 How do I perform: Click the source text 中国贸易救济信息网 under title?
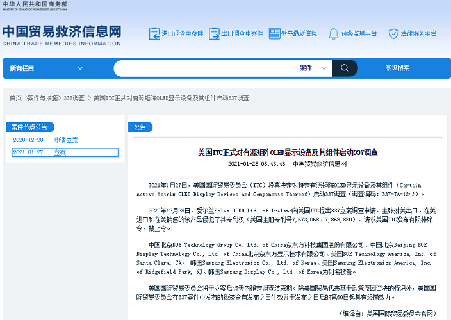[x=320, y=164]
